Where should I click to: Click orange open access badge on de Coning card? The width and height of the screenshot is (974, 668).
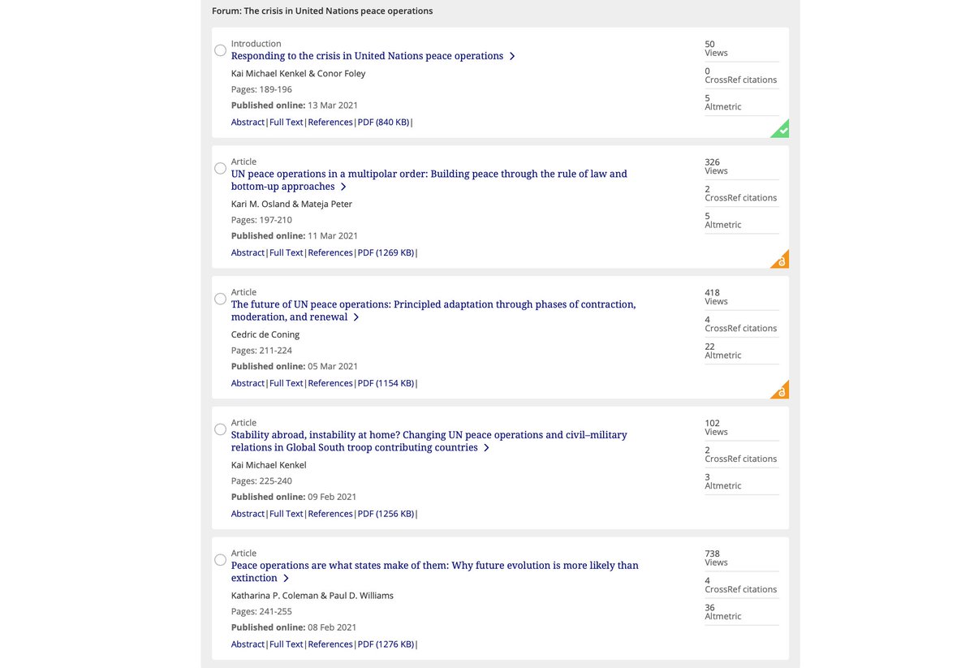click(781, 391)
